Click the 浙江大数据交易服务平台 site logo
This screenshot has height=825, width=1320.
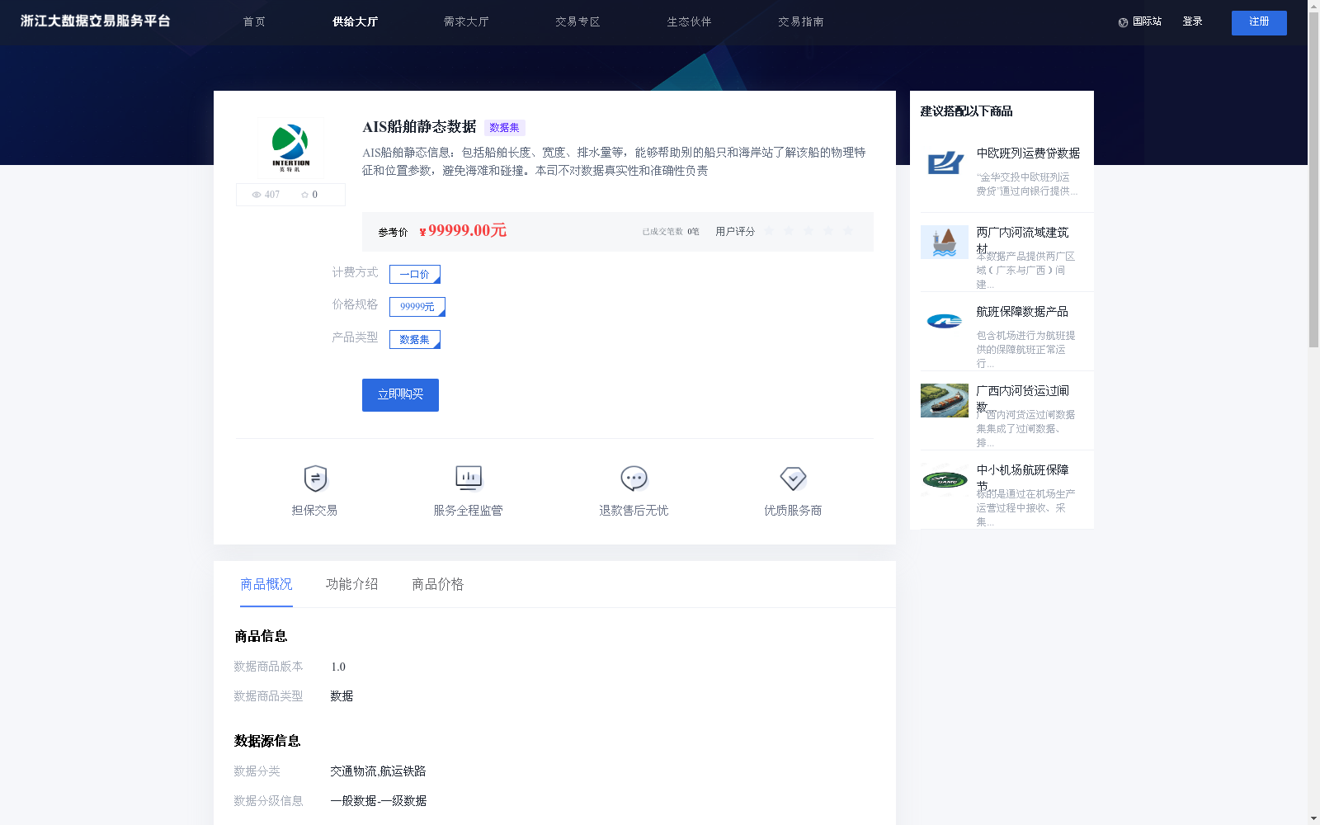click(95, 21)
